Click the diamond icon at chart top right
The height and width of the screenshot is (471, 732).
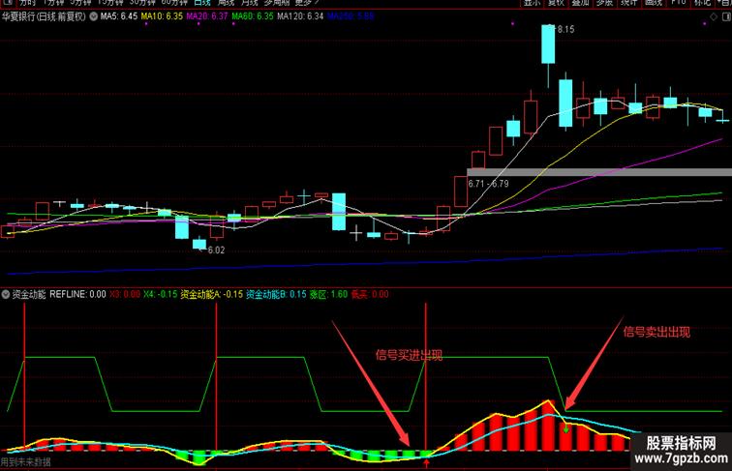714,16
